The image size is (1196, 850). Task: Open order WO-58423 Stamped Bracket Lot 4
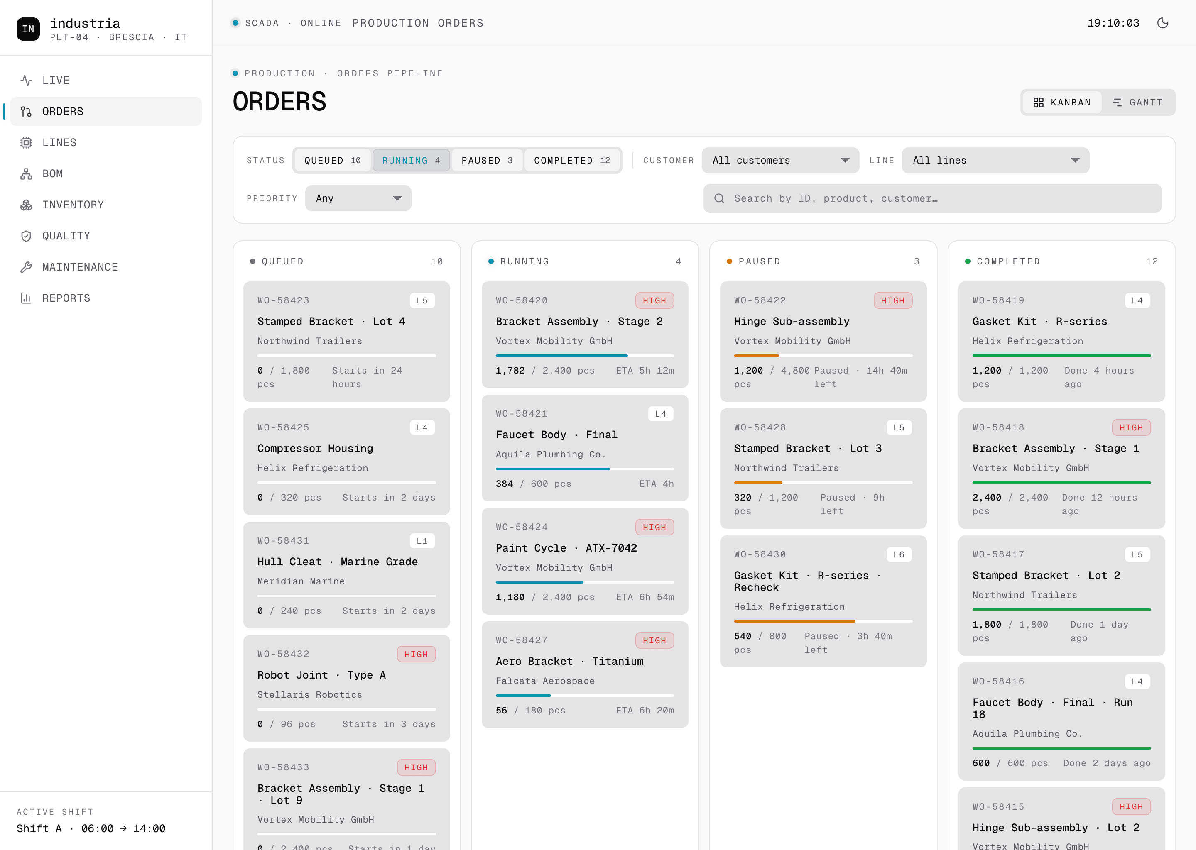(x=347, y=341)
